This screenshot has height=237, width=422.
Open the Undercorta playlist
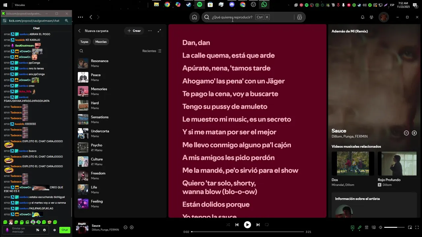[x=120, y=134]
